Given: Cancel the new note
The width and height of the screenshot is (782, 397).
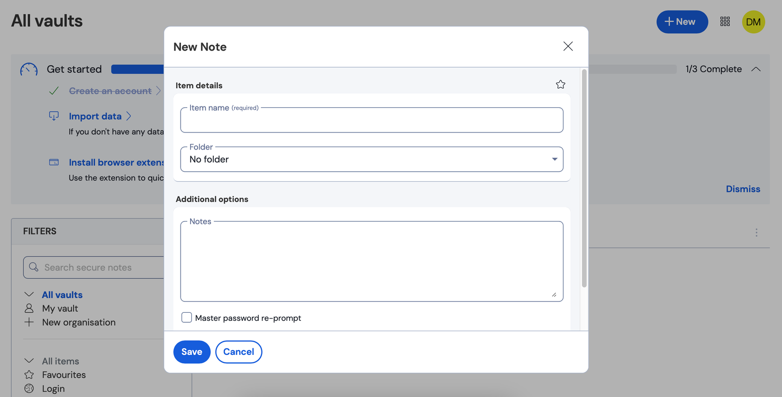Looking at the screenshot, I should (x=238, y=352).
